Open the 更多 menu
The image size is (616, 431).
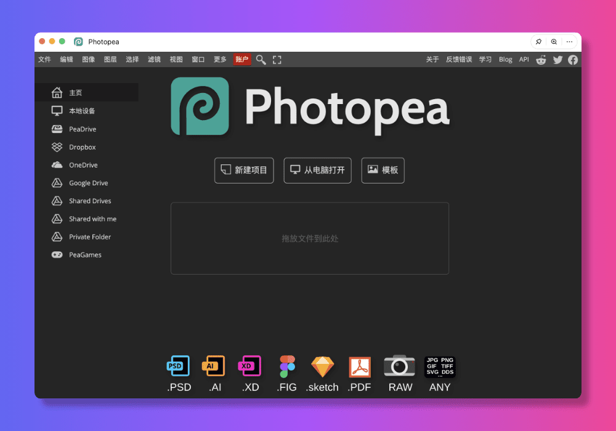[220, 59]
